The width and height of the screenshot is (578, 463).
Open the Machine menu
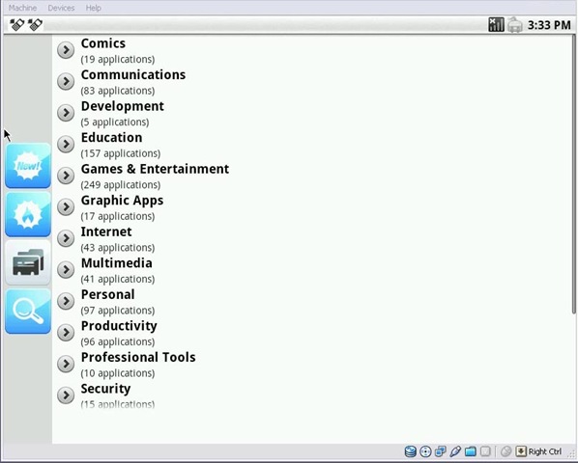22,8
